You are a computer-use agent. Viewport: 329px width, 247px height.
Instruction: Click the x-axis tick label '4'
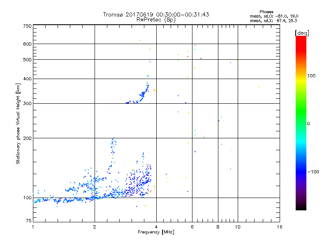(x=156, y=227)
